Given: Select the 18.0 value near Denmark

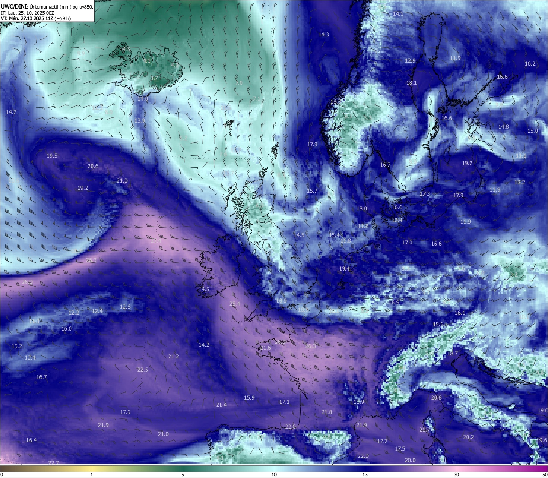Looking at the screenshot, I should pos(362,209).
